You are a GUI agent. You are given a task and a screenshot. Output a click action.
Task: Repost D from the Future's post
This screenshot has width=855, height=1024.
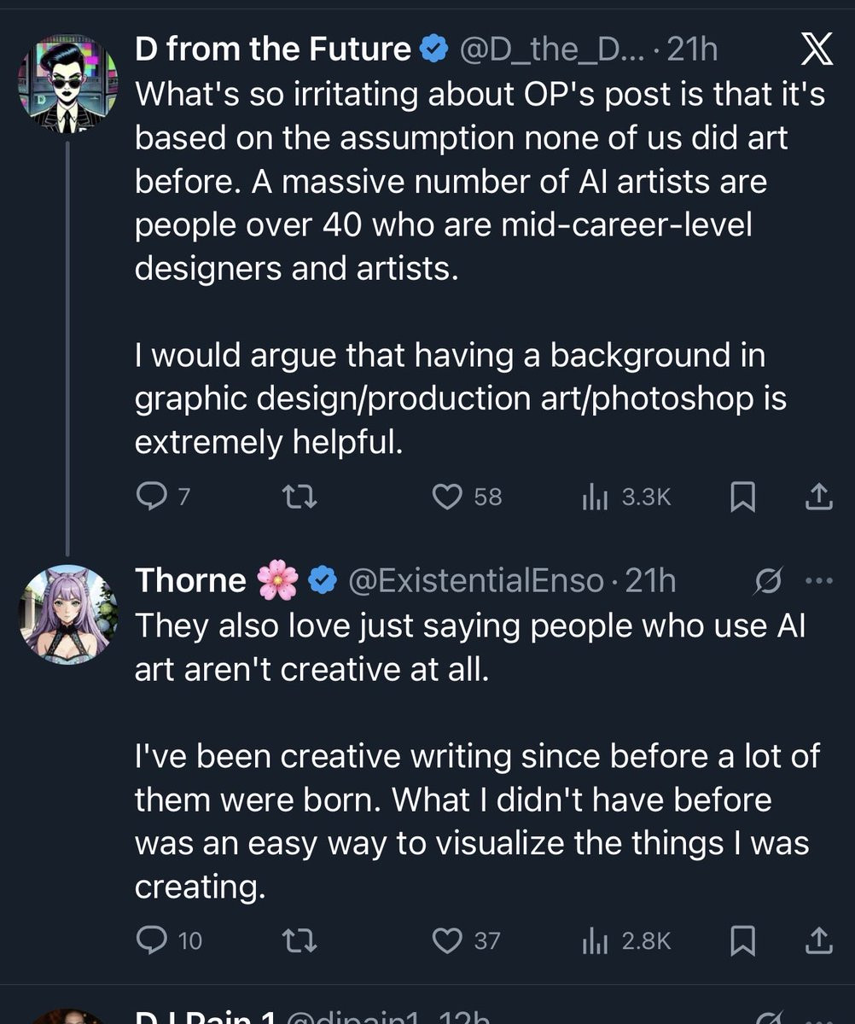tap(300, 497)
